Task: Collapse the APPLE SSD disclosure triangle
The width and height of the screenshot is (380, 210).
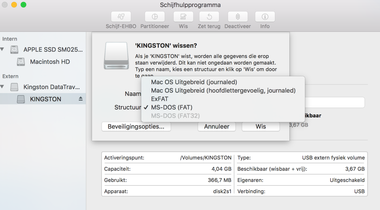Action: [x=2, y=49]
